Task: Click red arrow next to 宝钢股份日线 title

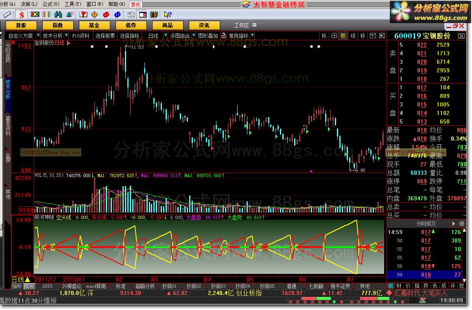Action: (68, 43)
